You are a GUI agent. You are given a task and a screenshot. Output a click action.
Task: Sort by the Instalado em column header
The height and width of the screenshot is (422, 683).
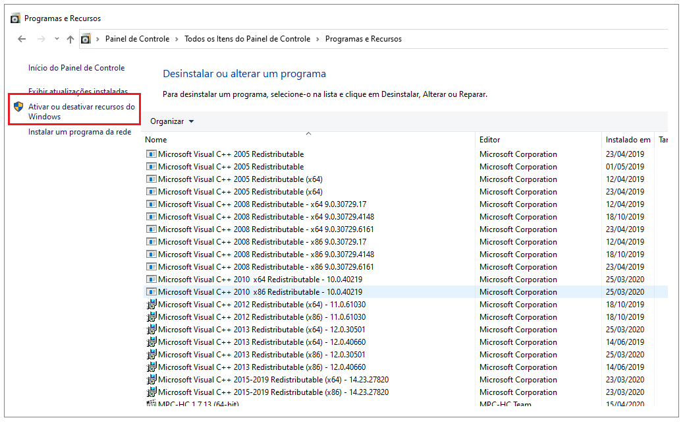coord(628,140)
